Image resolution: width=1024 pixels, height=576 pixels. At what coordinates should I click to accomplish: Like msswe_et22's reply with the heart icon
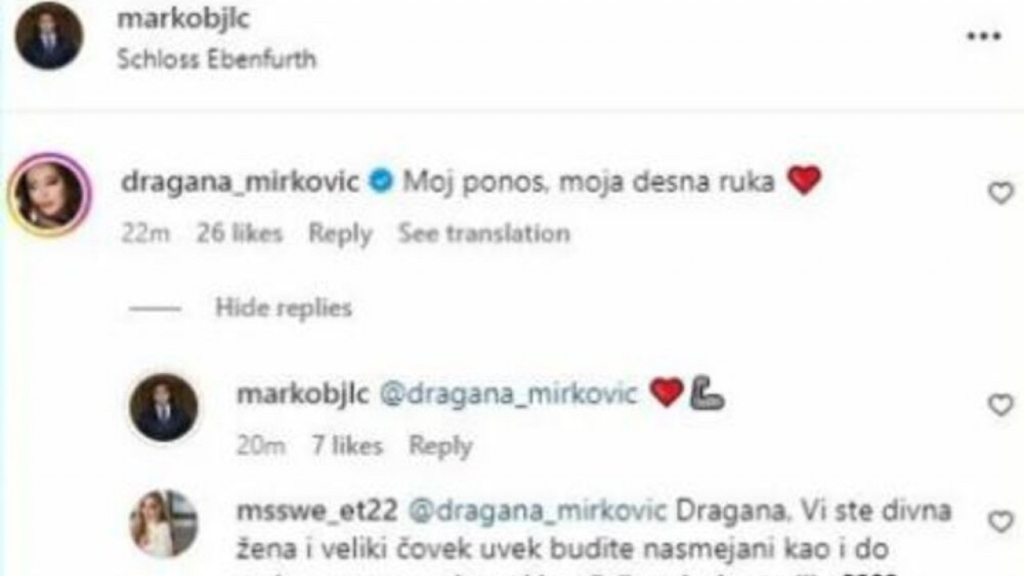tap(1001, 522)
